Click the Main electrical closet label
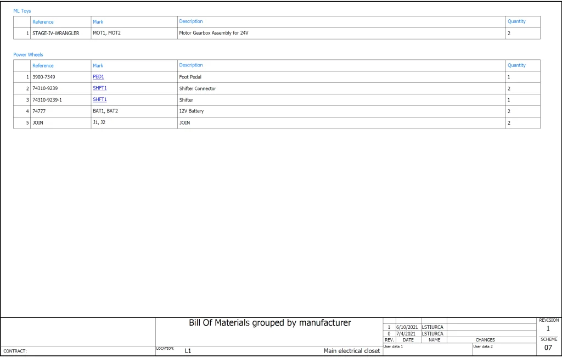The height and width of the screenshot is (358, 562). click(x=351, y=351)
